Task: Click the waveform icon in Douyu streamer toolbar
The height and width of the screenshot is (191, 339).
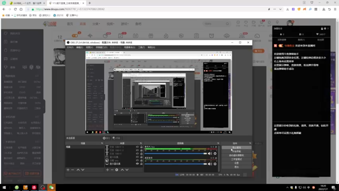Action: [x=90, y=36]
